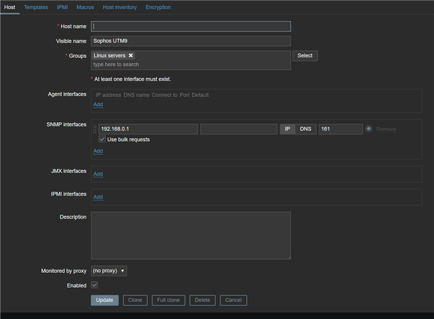Switch to the Host tab

(9, 7)
